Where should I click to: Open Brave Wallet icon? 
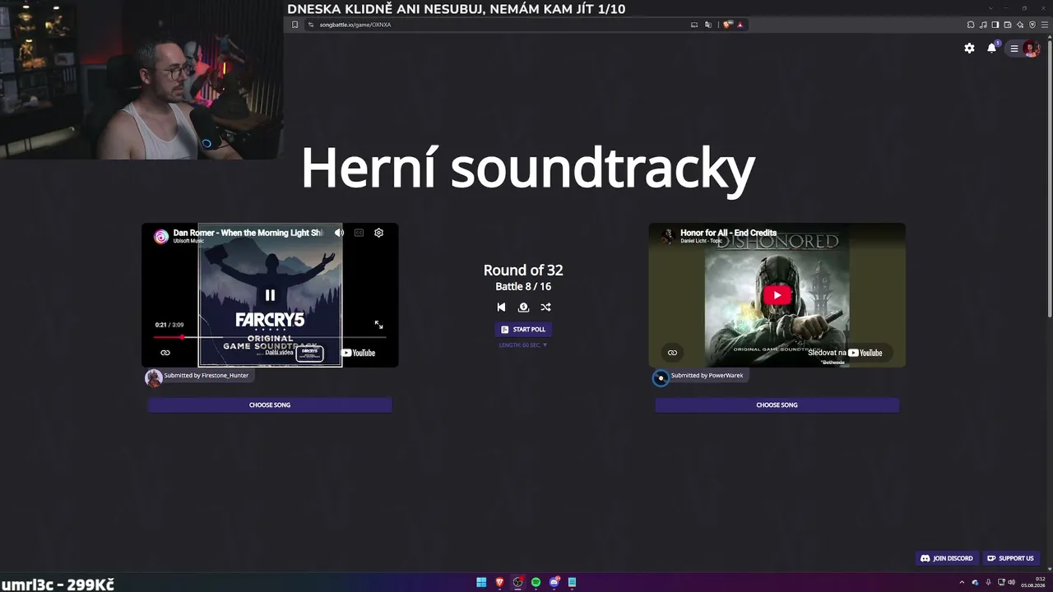coord(1008,25)
